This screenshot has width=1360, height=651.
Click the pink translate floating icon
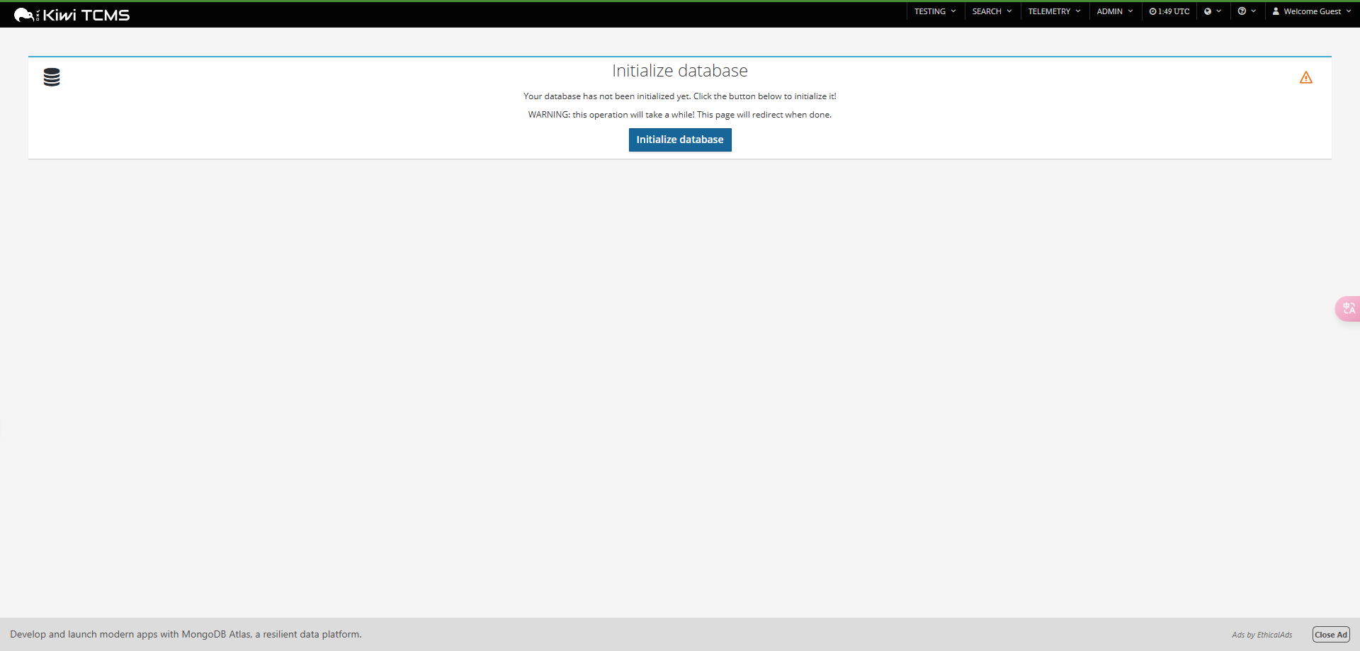pyautogui.click(x=1348, y=308)
